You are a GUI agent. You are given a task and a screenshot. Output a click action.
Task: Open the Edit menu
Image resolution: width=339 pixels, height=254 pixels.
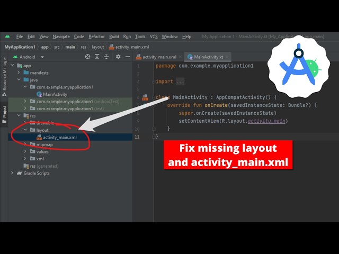(x=31, y=37)
